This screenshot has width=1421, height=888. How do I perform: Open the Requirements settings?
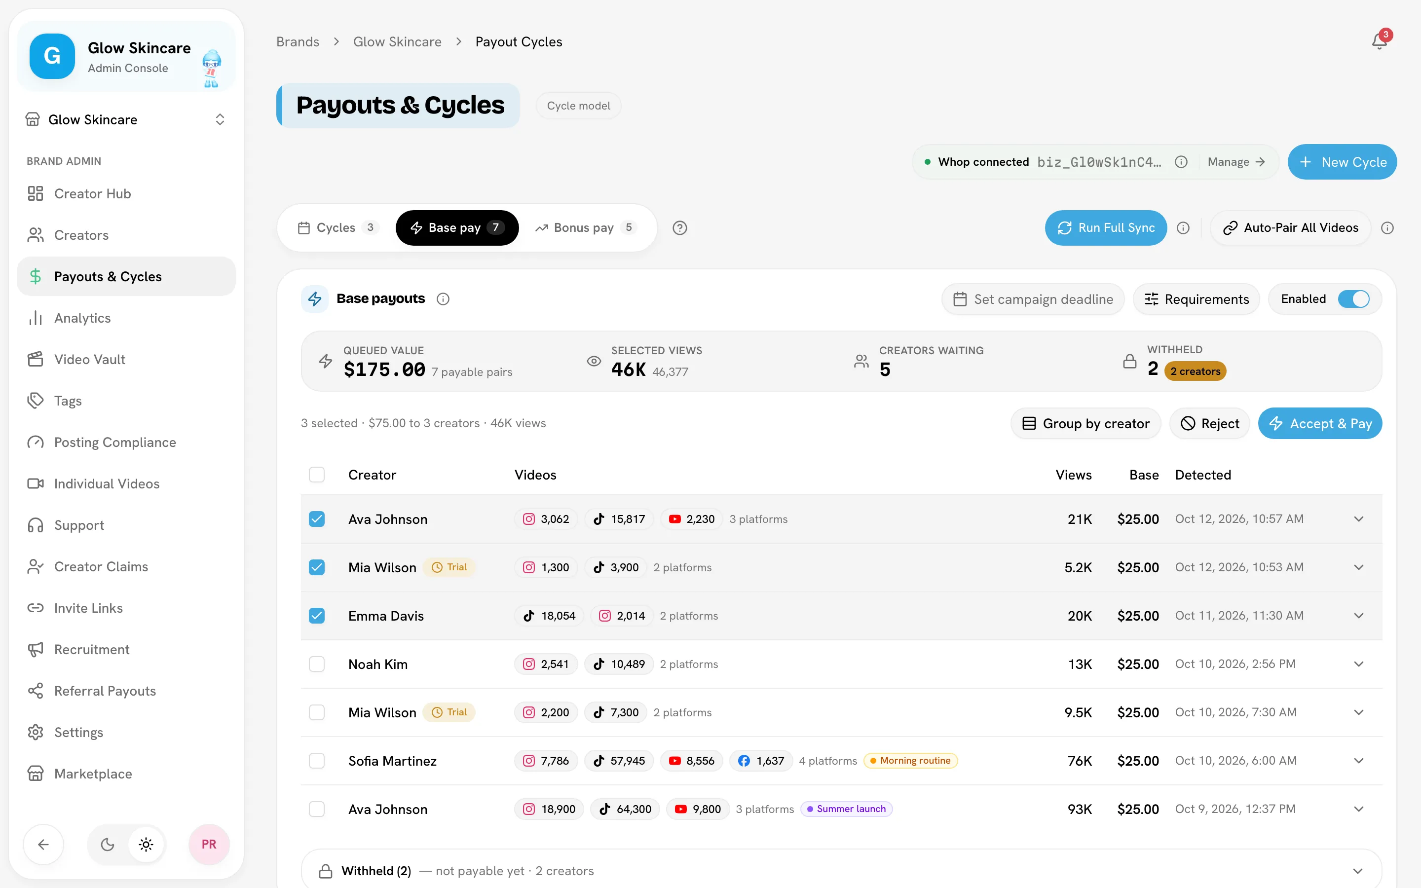[1196, 299]
